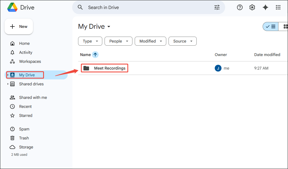Open Drive Settings via the gear icon

click(x=252, y=7)
